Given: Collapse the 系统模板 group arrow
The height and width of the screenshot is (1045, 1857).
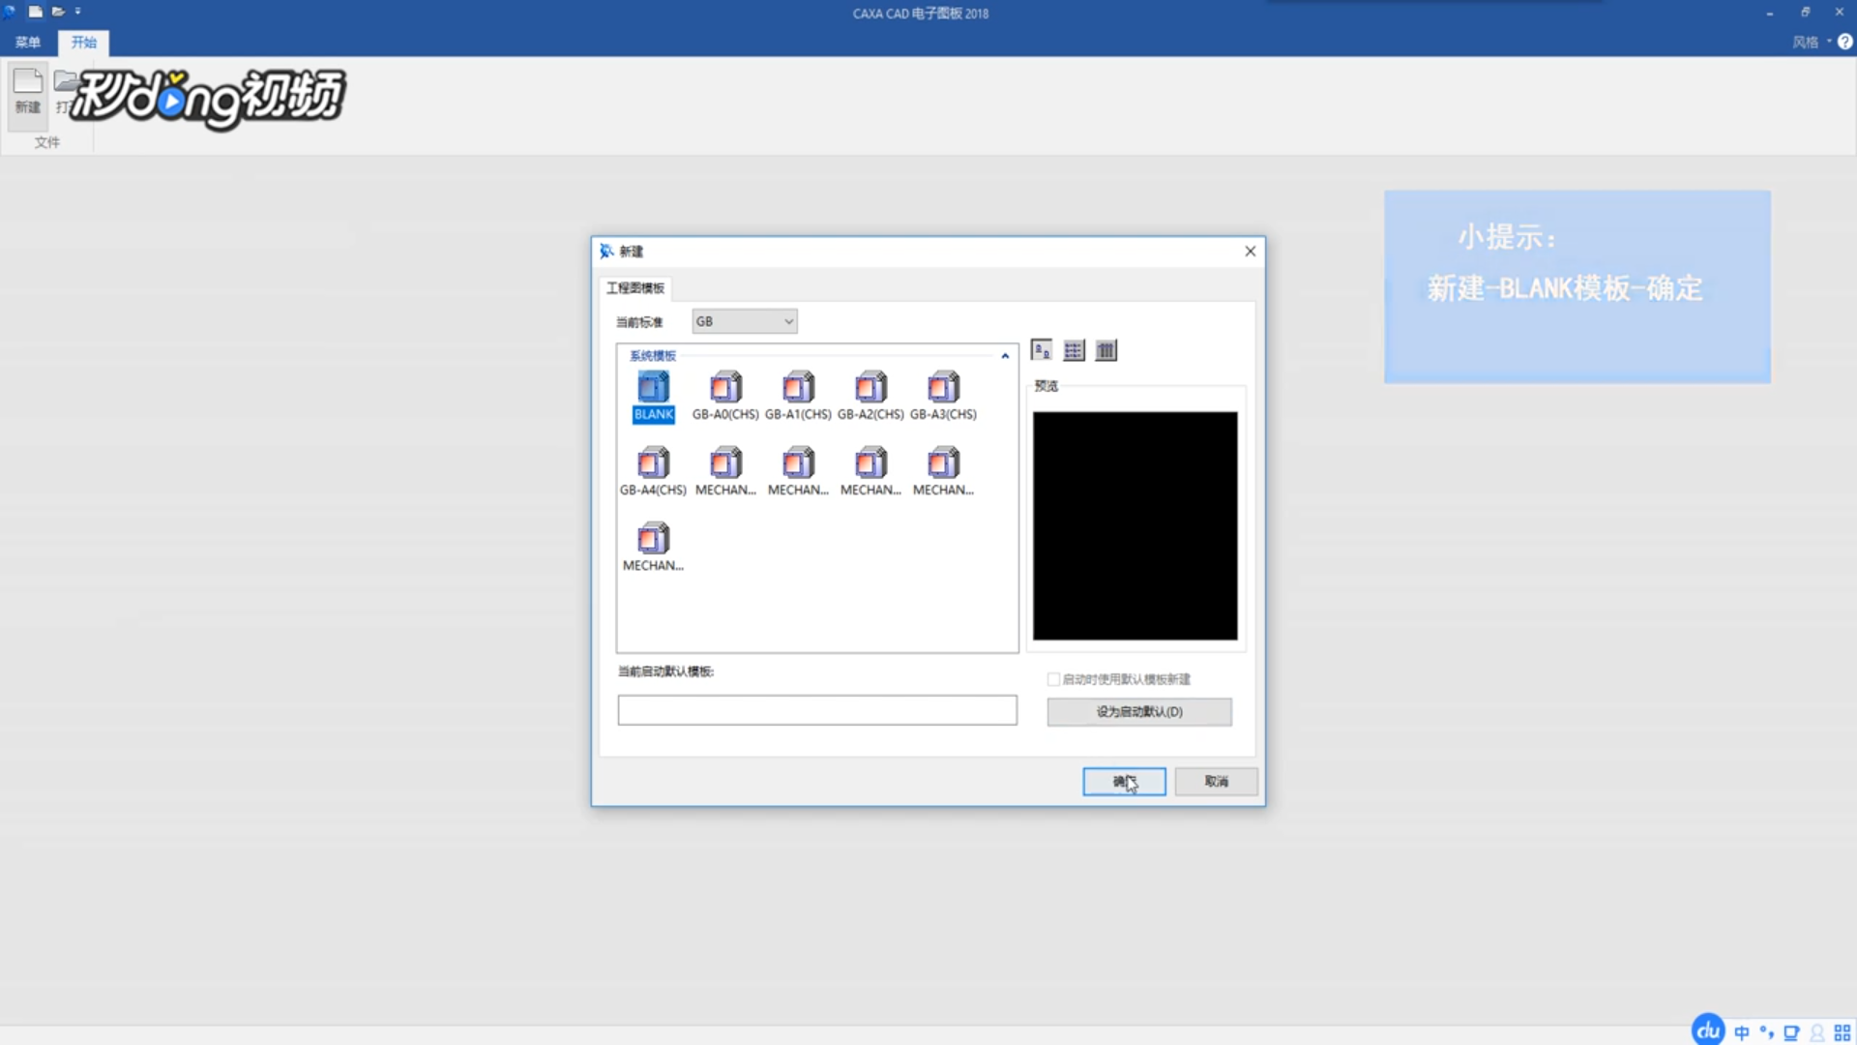Looking at the screenshot, I should coord(1005,356).
